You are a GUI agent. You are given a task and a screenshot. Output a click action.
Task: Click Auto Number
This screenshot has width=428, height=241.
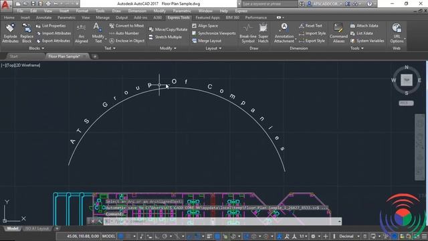coord(124,33)
